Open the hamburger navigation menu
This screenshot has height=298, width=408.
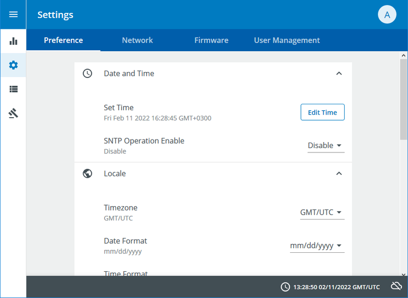[13, 14]
